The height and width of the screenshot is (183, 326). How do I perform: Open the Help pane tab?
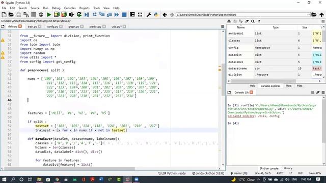(253, 86)
